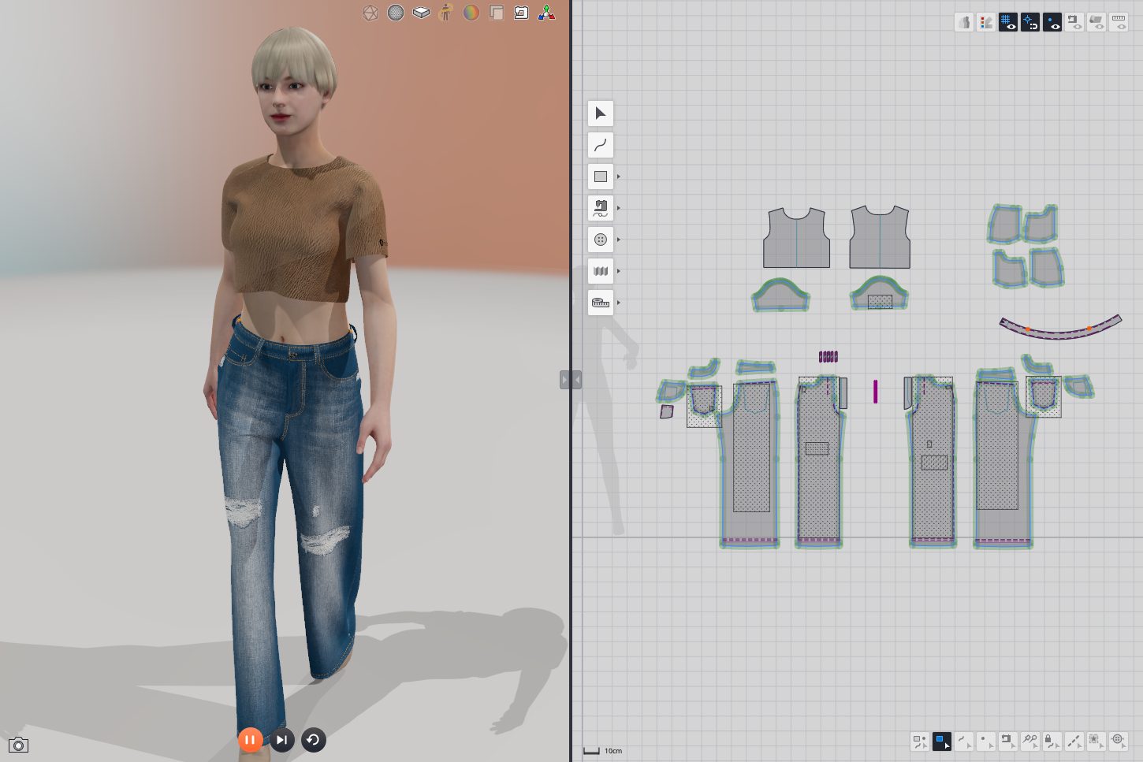Viewport: 1143px width, 762px height.
Task: Click the sewing machine icon above the 3D viewport
Action: click(520, 13)
